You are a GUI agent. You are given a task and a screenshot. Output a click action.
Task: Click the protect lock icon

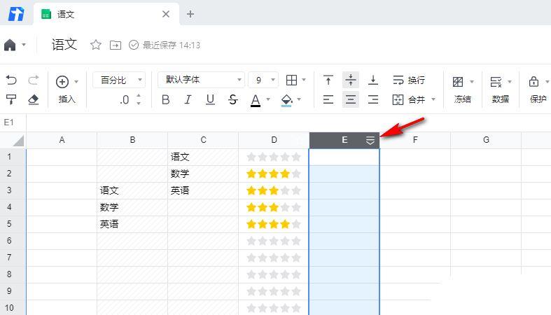pyautogui.click(x=533, y=82)
